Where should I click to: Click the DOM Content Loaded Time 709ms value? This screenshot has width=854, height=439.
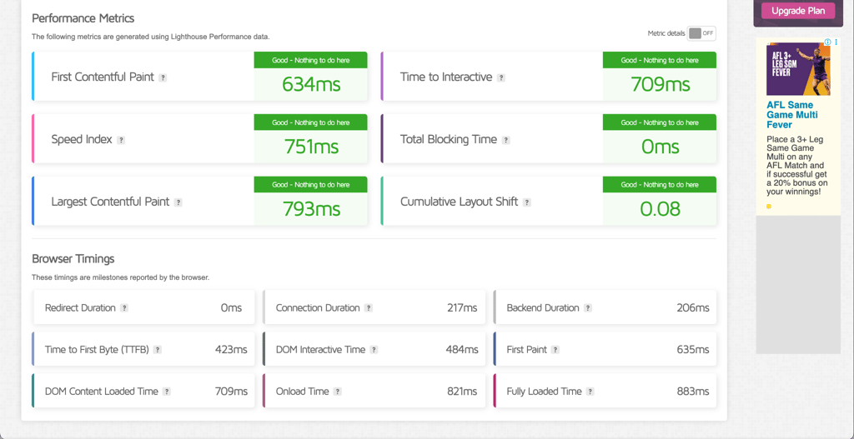[x=232, y=392]
